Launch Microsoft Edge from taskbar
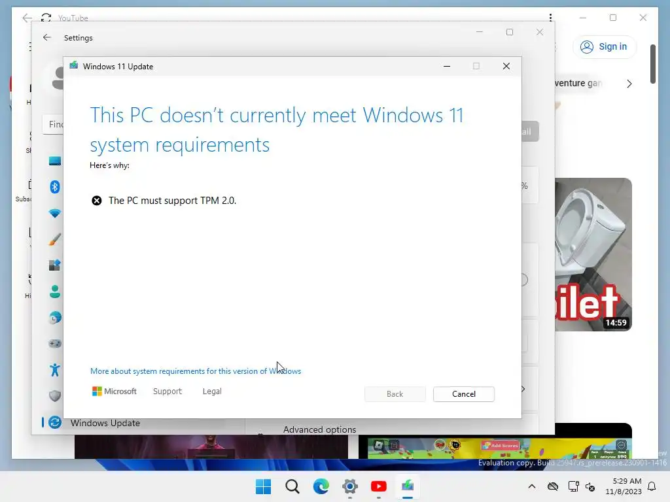The width and height of the screenshot is (670, 502). point(321,486)
